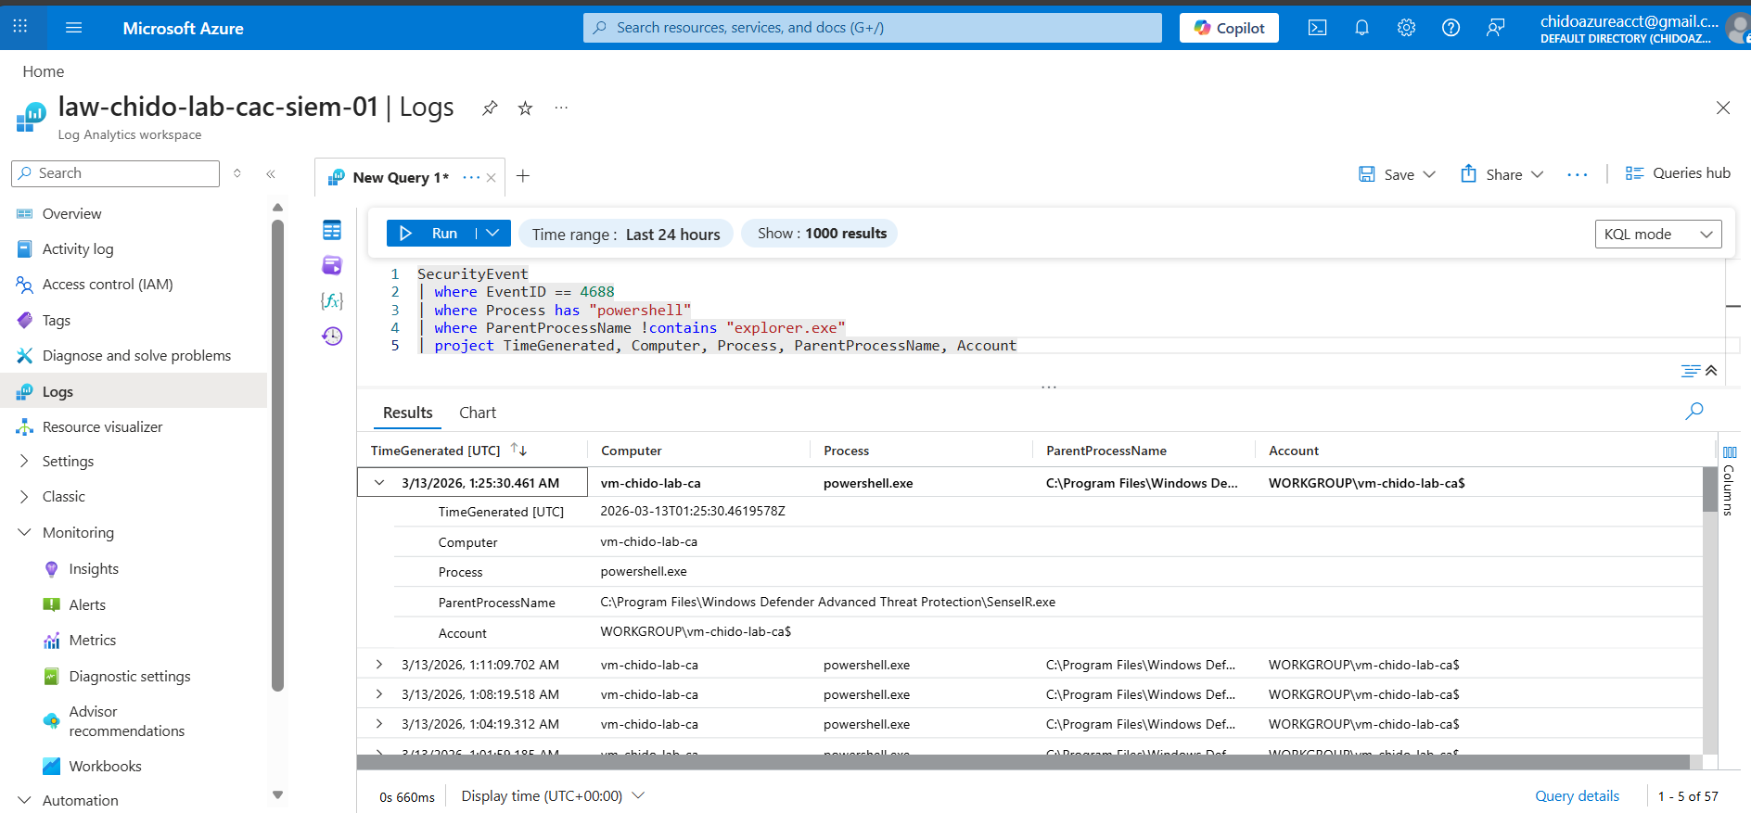Open the tables schema pane icon
Image resolution: width=1751 pixels, height=813 pixels.
point(332,230)
